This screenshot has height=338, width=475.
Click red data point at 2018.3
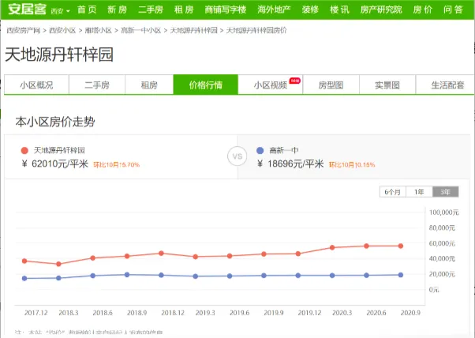58,265
